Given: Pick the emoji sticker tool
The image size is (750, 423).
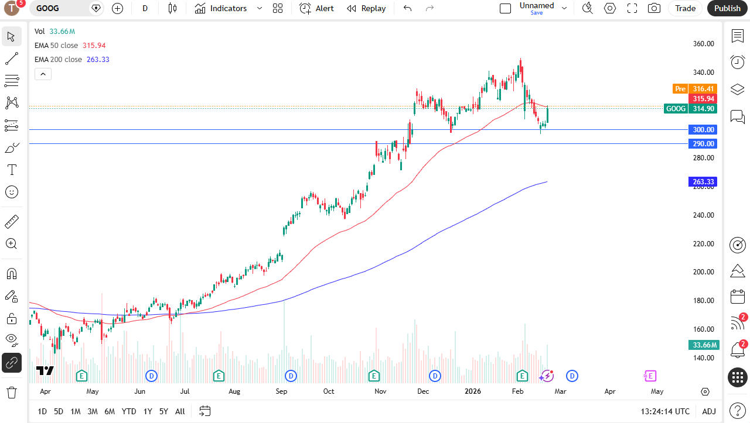Looking at the screenshot, I should coord(12,192).
